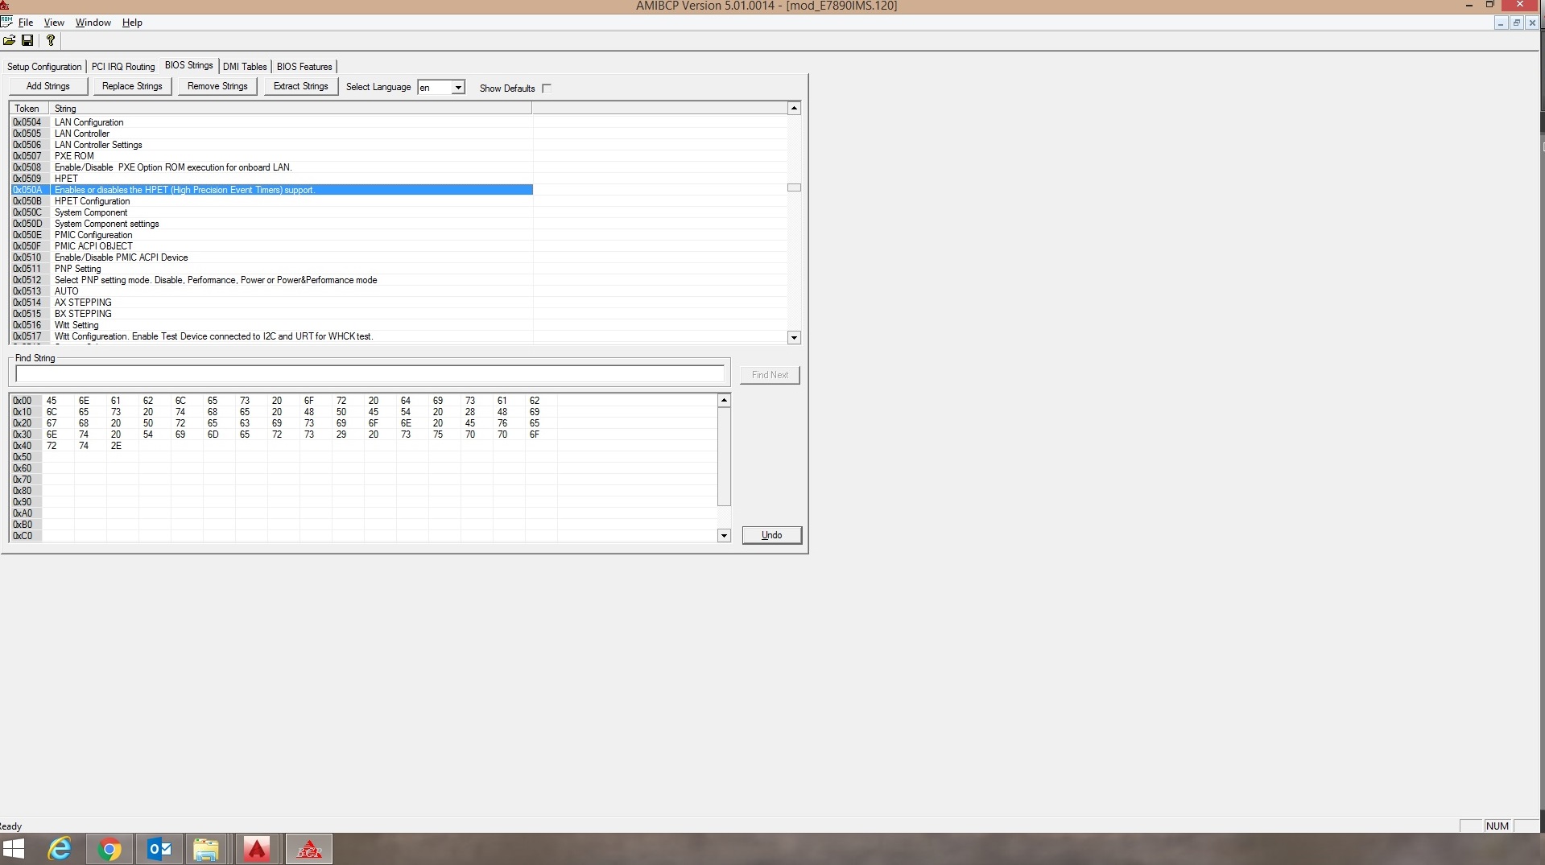Click the hex view scrollbar thumb
This screenshot has height=865, width=1545.
[724, 456]
